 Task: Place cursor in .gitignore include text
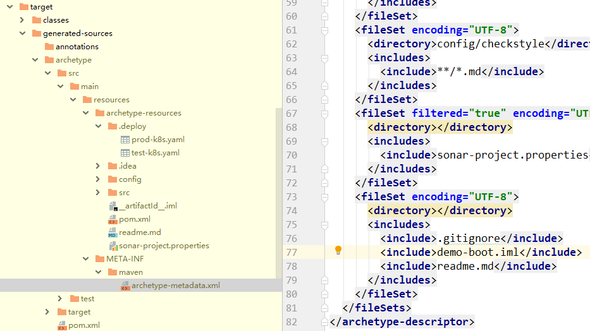click(469, 238)
